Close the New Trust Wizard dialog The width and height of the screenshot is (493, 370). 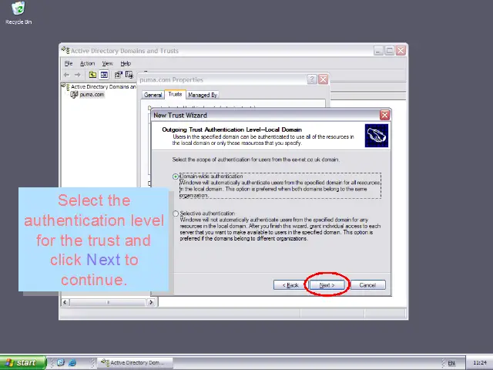(384, 115)
